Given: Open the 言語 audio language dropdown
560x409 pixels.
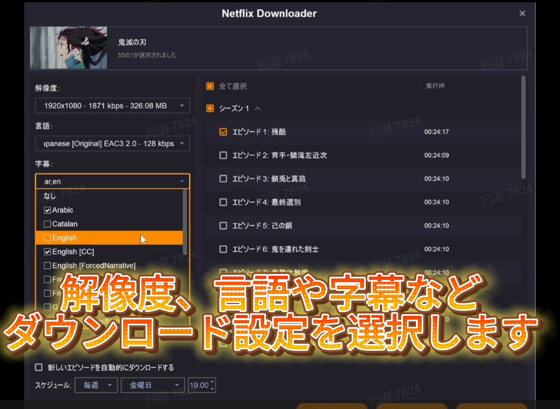Looking at the screenshot, I should pos(112,143).
